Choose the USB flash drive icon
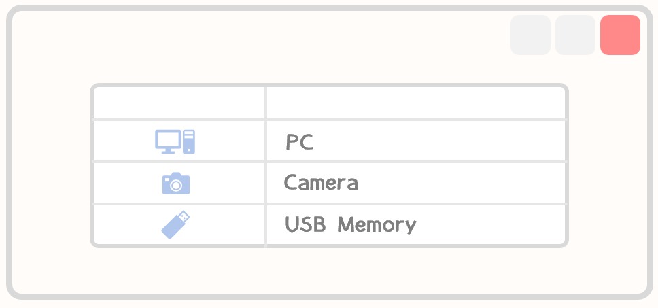This screenshot has height=308, width=658. pyautogui.click(x=176, y=224)
